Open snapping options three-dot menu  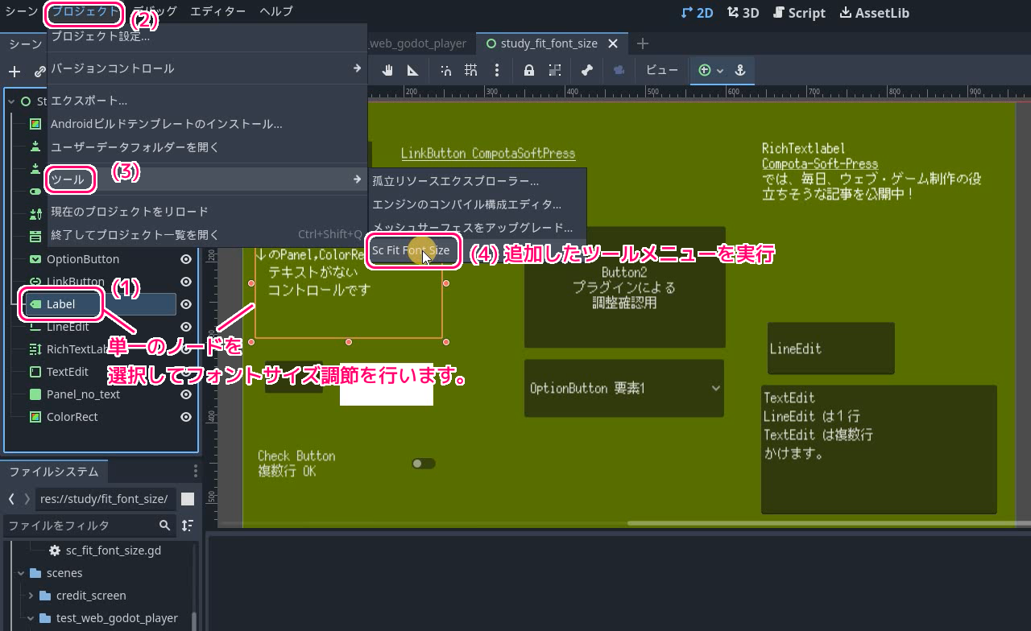click(496, 70)
